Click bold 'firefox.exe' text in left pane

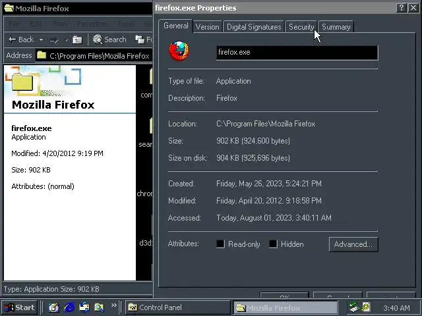(x=32, y=128)
